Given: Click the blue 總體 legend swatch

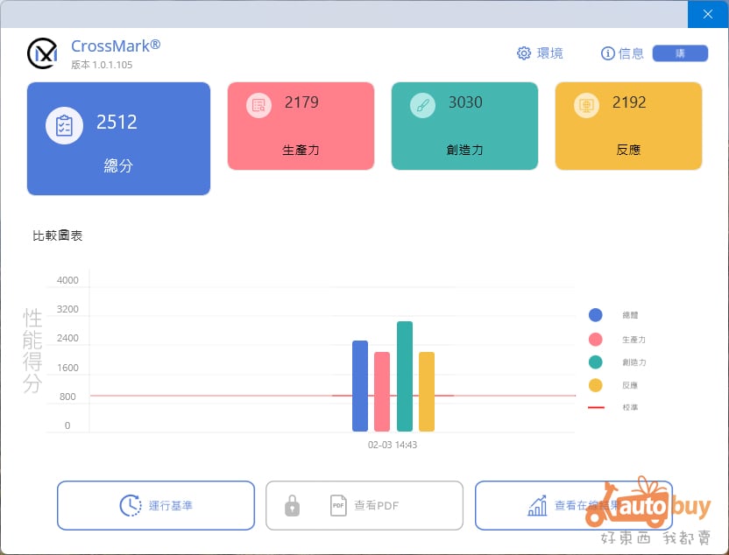Looking at the screenshot, I should 596,315.
